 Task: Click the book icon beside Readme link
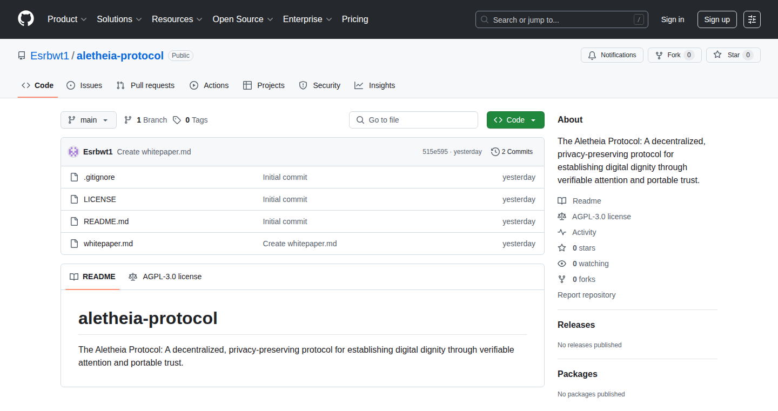(x=562, y=201)
